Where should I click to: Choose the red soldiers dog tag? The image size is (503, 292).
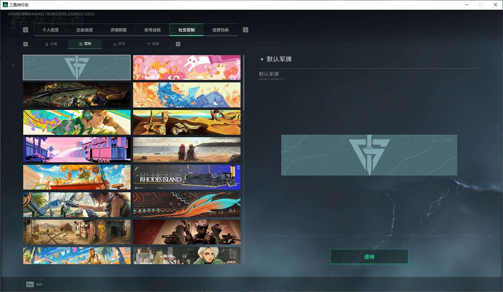[187, 232]
